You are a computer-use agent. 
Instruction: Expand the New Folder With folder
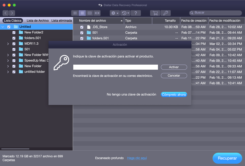(x=8, y=55)
